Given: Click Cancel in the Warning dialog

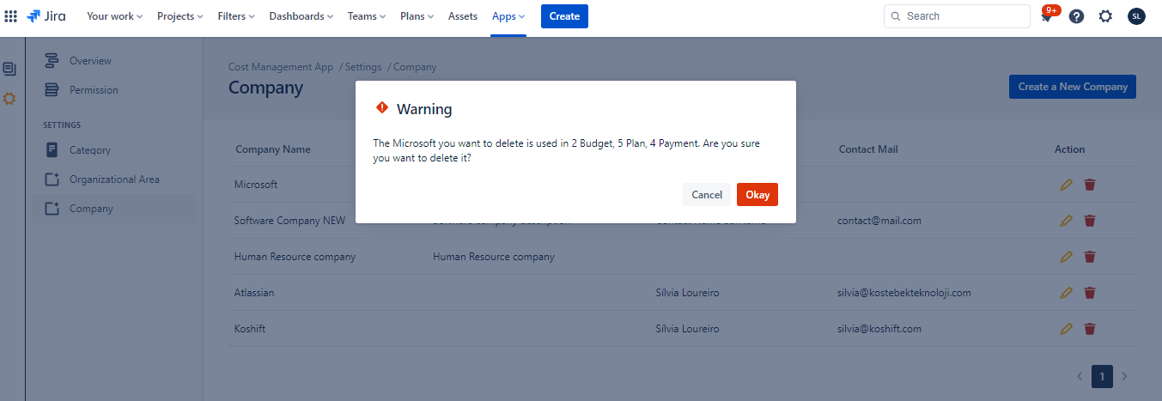Looking at the screenshot, I should pyautogui.click(x=707, y=195).
